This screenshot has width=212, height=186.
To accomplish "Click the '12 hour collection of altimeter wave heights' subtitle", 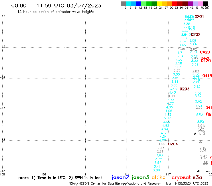I will (56, 12).
